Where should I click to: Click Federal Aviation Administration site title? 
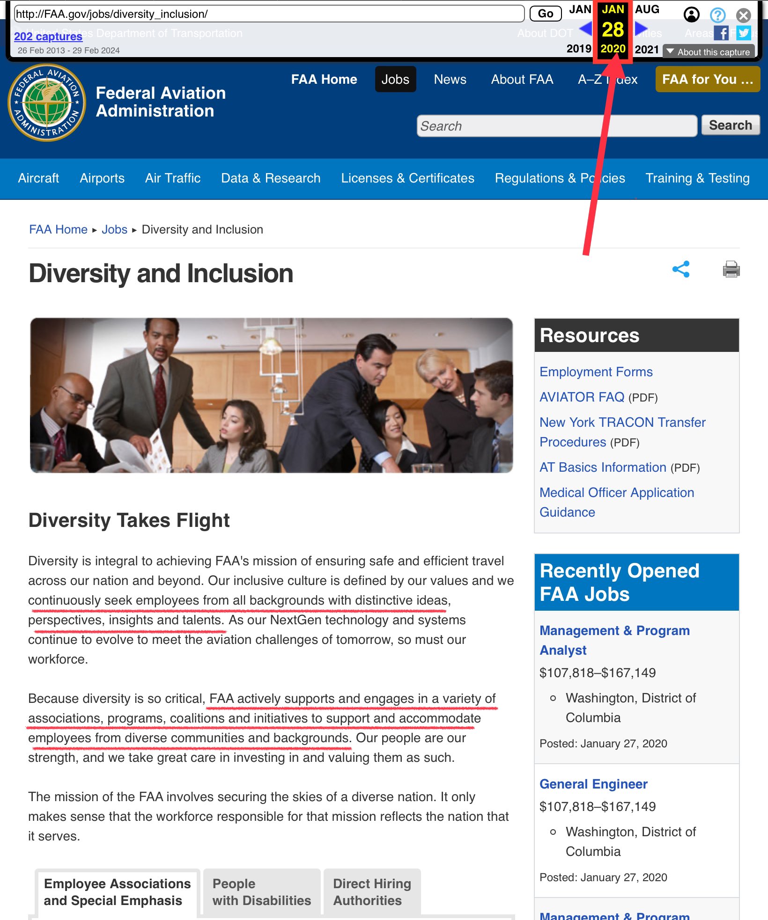(x=161, y=102)
